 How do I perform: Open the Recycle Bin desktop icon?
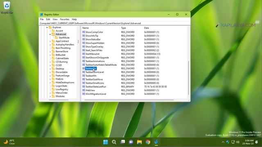(x=7, y=7)
